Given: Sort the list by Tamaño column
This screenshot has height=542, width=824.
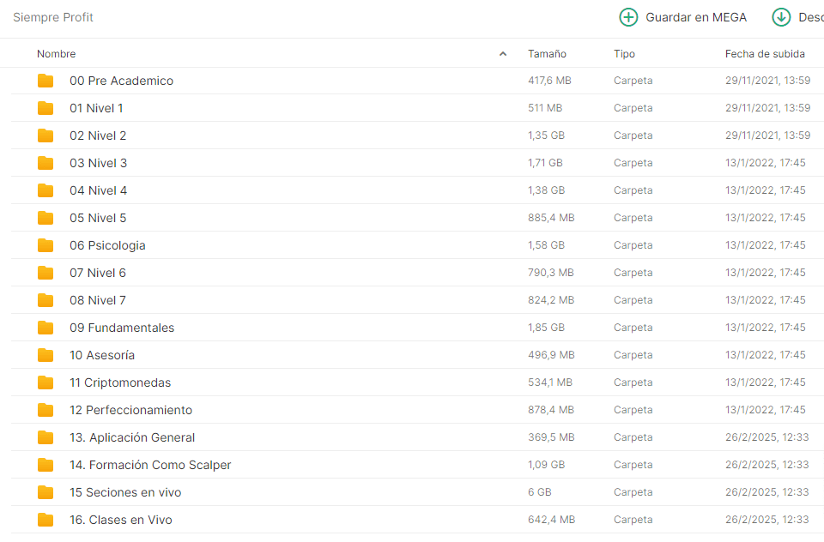Looking at the screenshot, I should coord(547,54).
